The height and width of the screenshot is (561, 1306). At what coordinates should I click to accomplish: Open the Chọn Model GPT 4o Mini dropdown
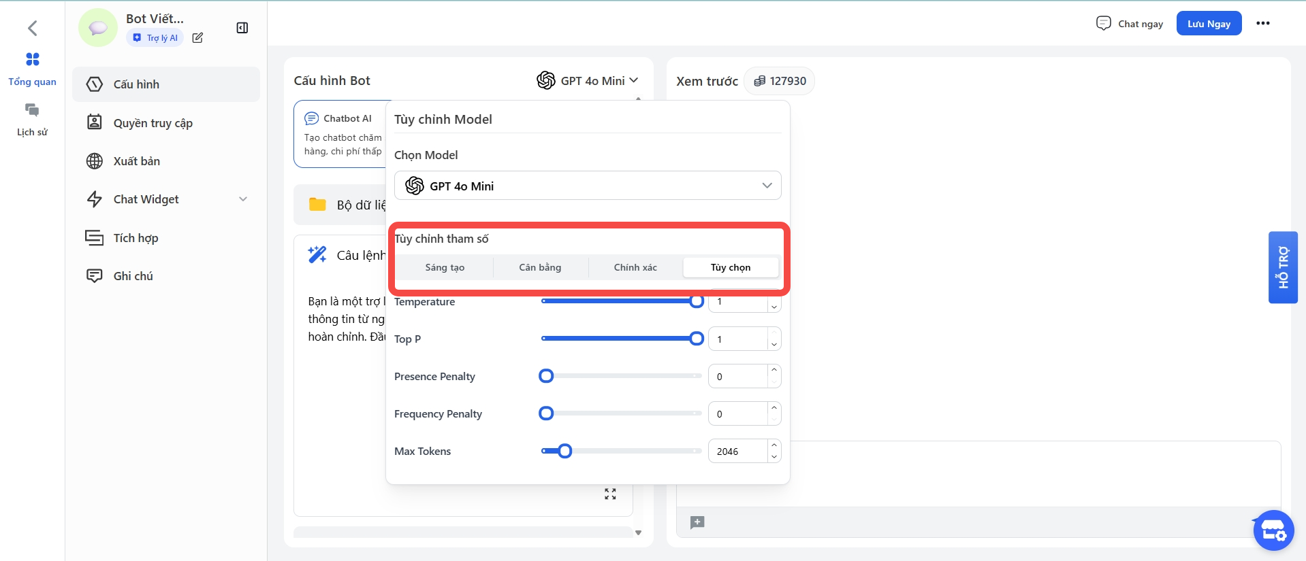pyautogui.click(x=587, y=186)
